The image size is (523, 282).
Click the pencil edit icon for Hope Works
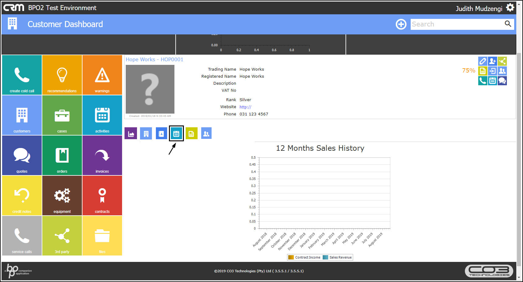point(483,61)
